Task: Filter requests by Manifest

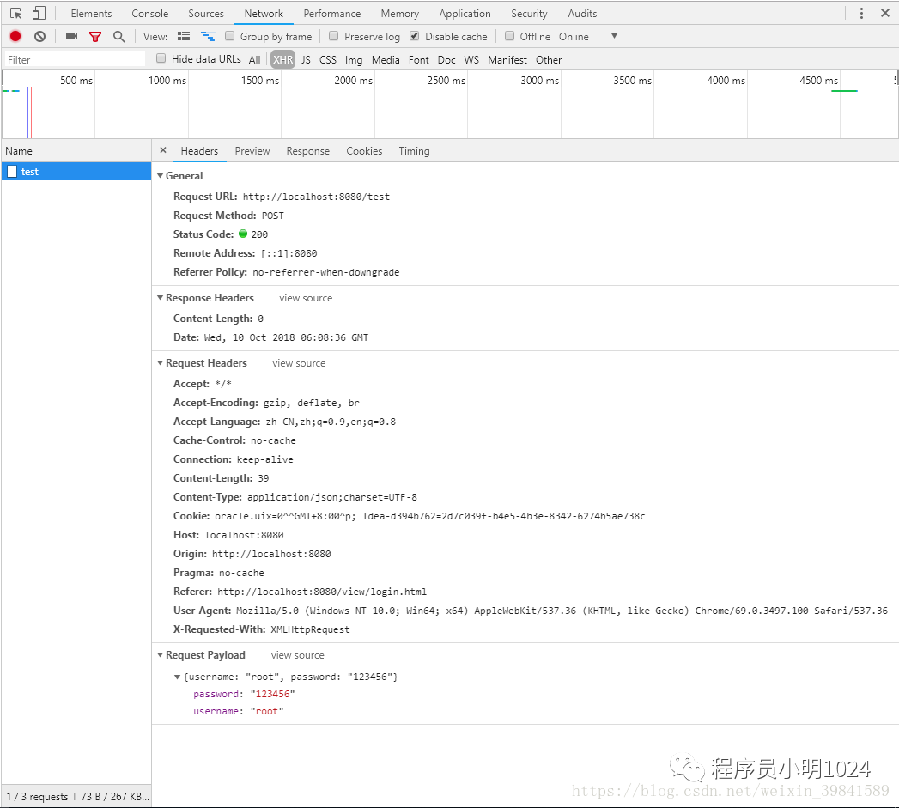Action: 507,59
